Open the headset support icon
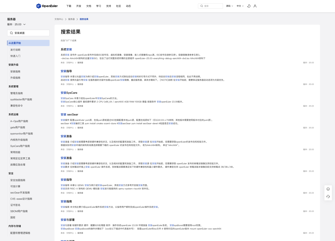The height and width of the screenshot is (241, 335). pos(328,197)
